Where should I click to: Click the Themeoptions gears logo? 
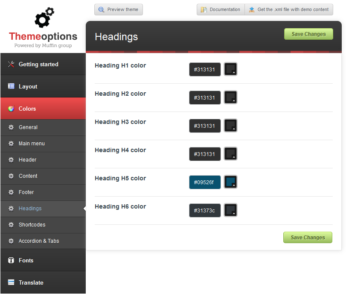click(x=44, y=18)
